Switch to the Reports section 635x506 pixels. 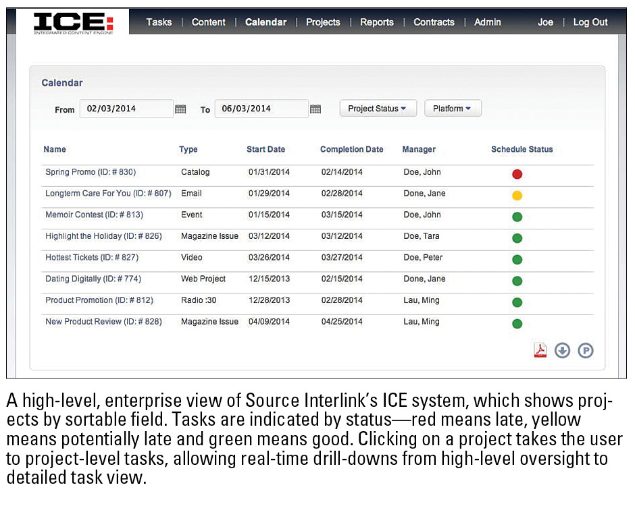376,22
